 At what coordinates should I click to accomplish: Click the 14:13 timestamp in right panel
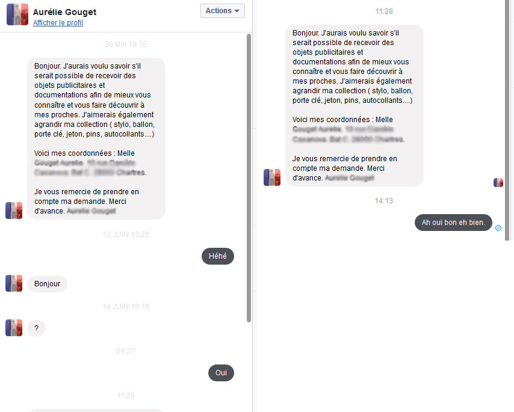384,201
